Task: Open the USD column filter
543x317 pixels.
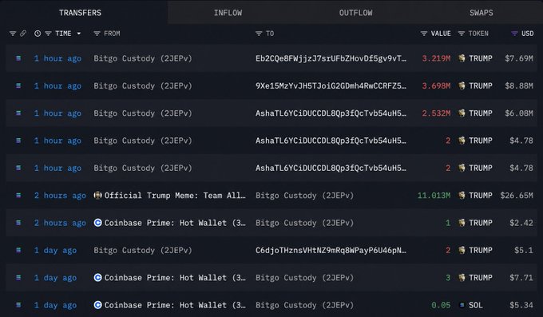Action: [514, 34]
